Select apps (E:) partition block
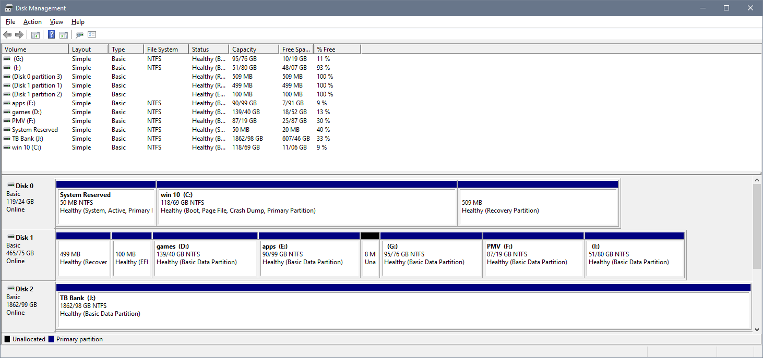 point(309,255)
